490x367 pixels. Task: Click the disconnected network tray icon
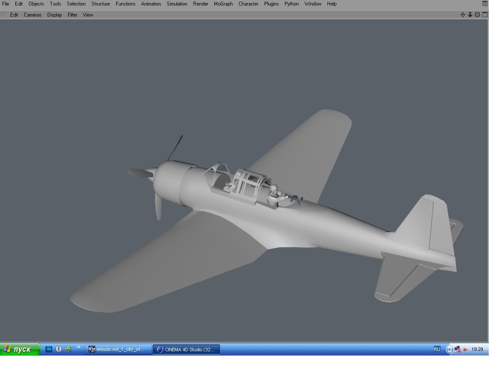(458, 350)
